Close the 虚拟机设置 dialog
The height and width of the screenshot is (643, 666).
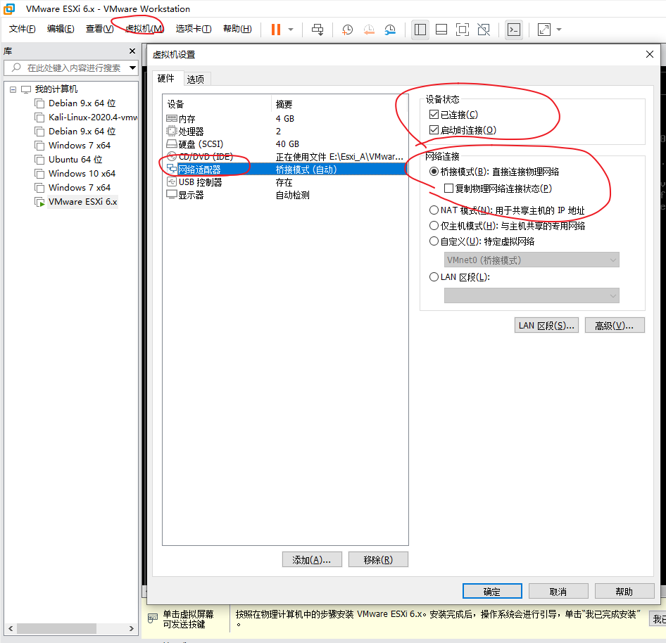tap(649, 54)
